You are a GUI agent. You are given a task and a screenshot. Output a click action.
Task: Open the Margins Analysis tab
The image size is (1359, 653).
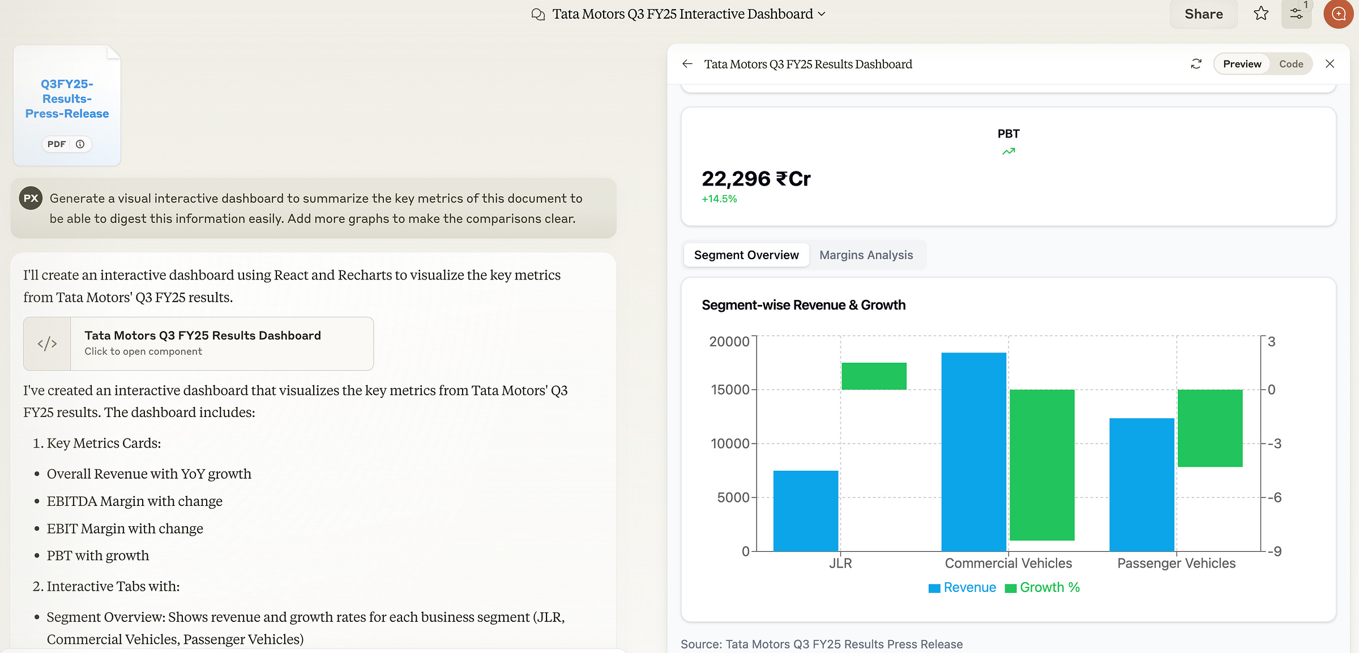click(866, 255)
